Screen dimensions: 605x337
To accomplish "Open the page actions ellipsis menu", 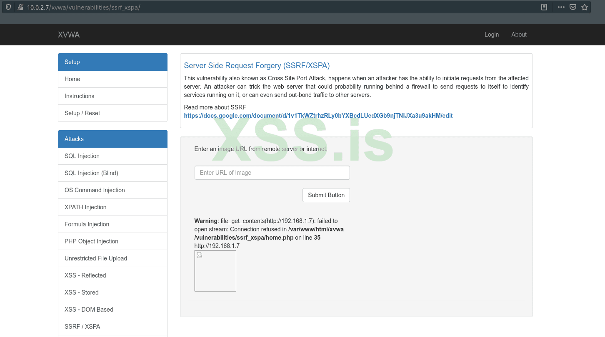I will 561,7.
